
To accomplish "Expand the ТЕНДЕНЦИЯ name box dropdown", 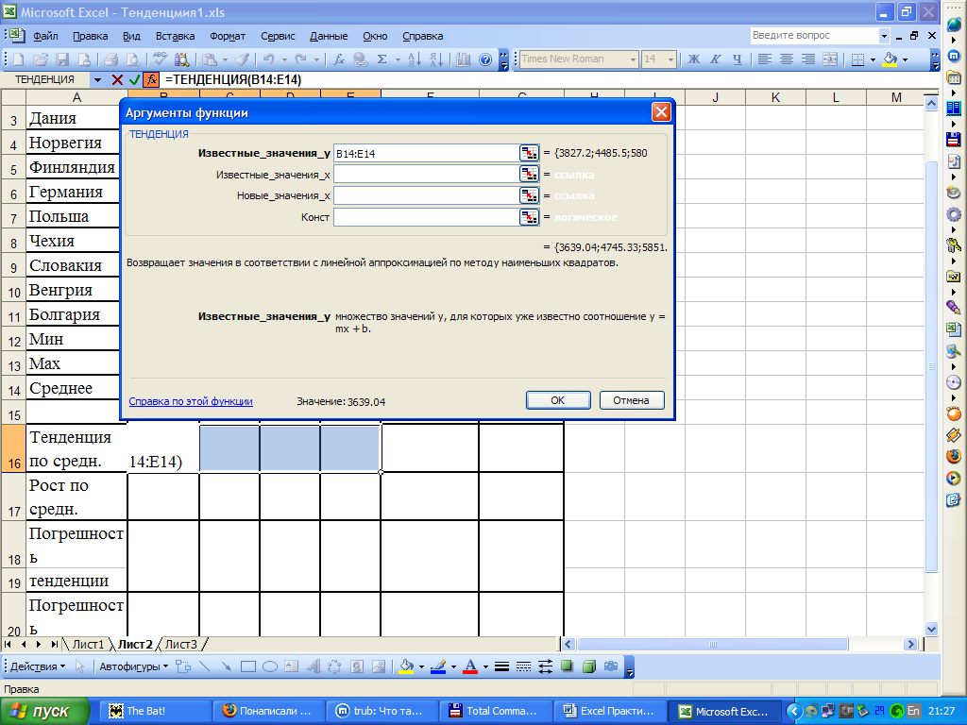I will (97, 79).
